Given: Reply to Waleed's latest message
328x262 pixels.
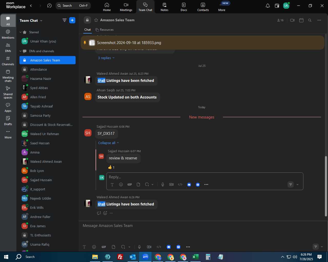Looking at the screenshot, I should tap(99, 213).
